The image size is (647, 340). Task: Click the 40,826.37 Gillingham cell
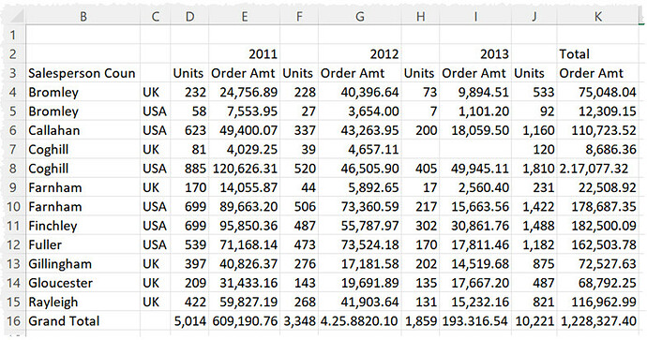[x=245, y=263]
